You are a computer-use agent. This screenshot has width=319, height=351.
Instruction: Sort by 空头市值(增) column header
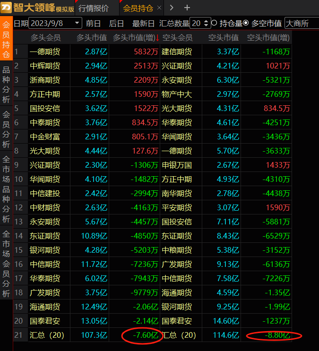coord(268,38)
